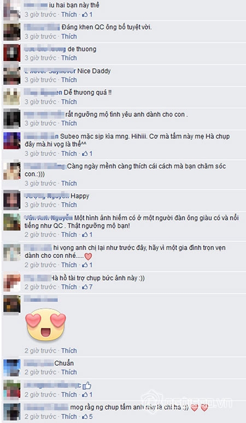Open avatar of 'Đáng khen QC' commenter
This screenshot has height=423, width=246.
coord(12,32)
